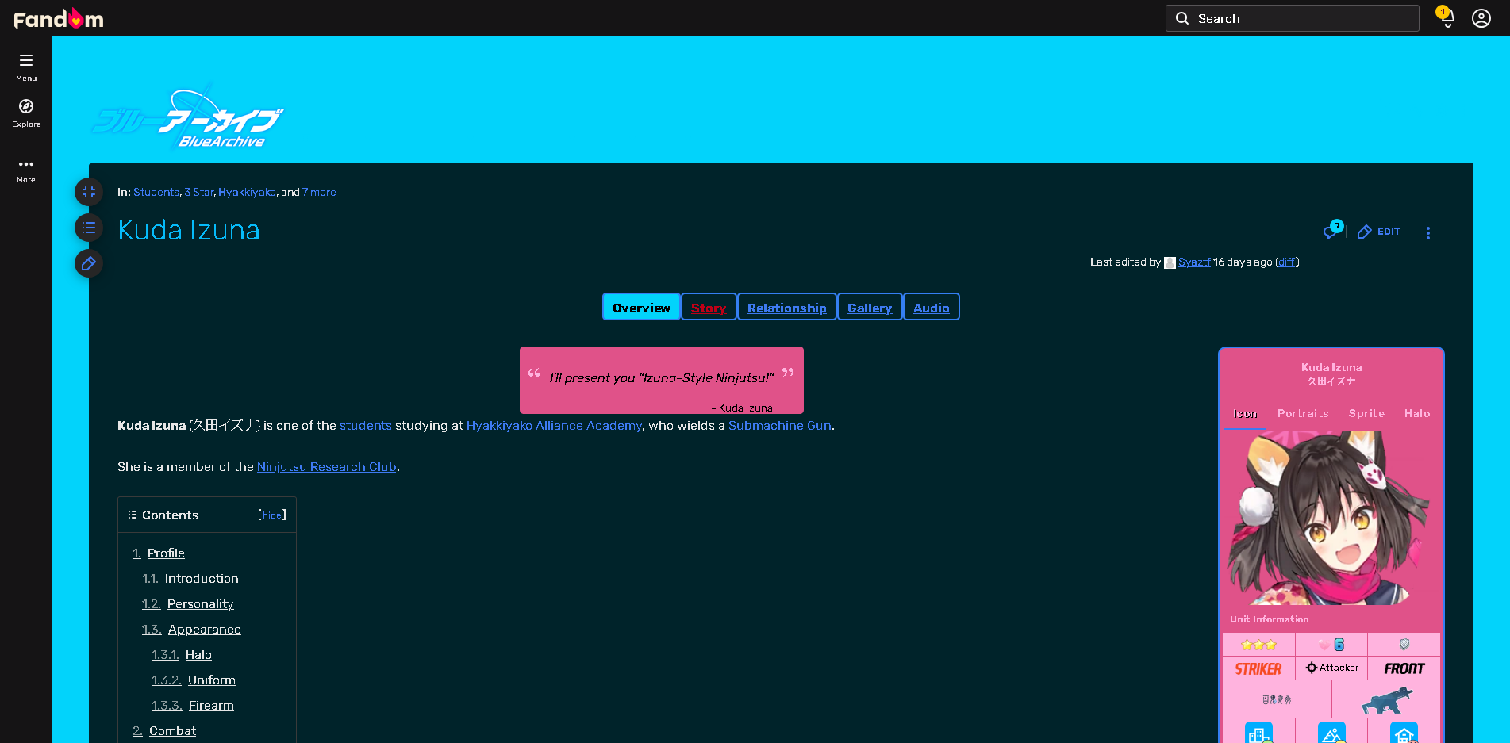
Task: Click the Izuna-Style Ninjutsu quote text
Action: point(662,378)
